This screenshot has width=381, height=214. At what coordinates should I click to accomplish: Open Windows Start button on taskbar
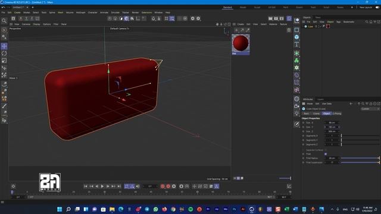[x=60, y=209]
